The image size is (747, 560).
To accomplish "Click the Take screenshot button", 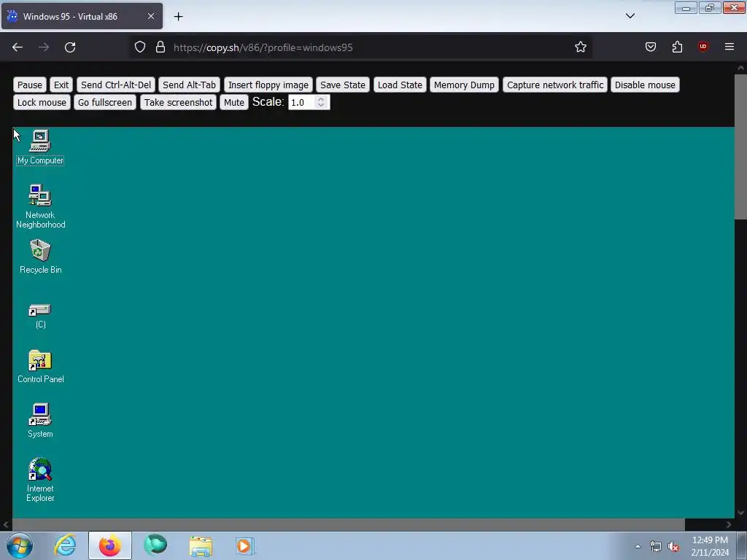I will (178, 102).
